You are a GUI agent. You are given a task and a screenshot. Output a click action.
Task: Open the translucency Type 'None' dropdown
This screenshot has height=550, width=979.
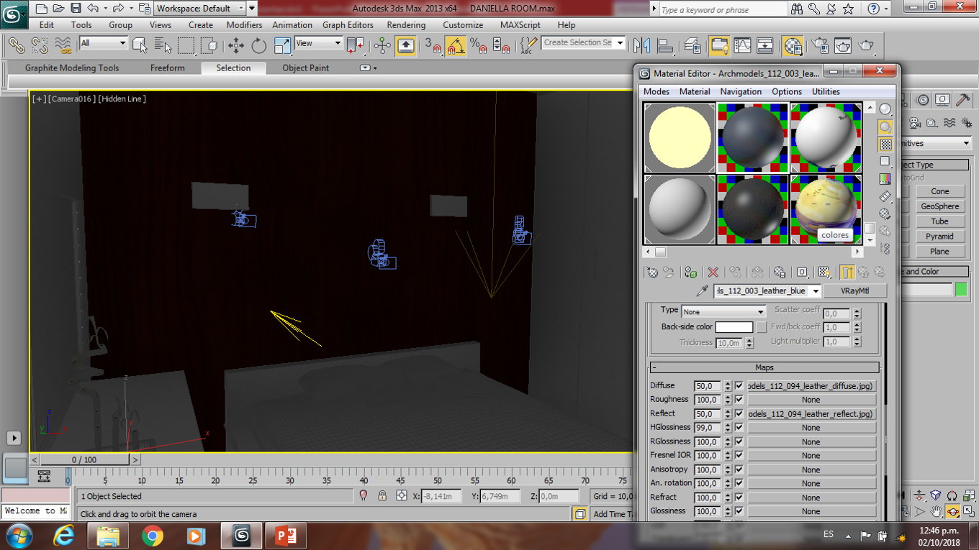point(723,312)
